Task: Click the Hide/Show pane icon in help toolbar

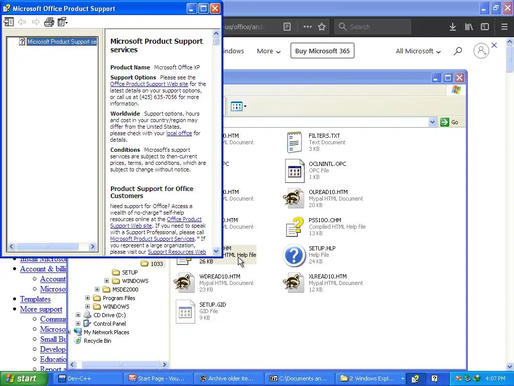Action: (9, 22)
